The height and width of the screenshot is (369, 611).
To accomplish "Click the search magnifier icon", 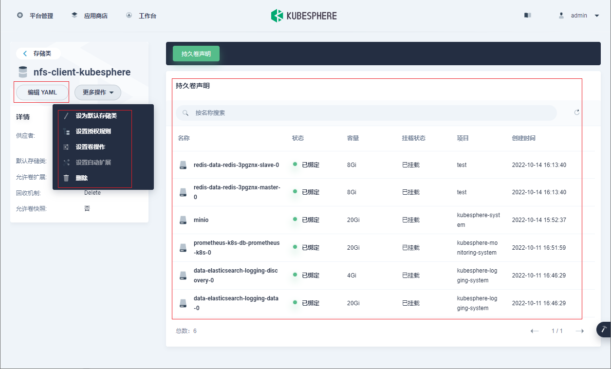I will pos(185,113).
